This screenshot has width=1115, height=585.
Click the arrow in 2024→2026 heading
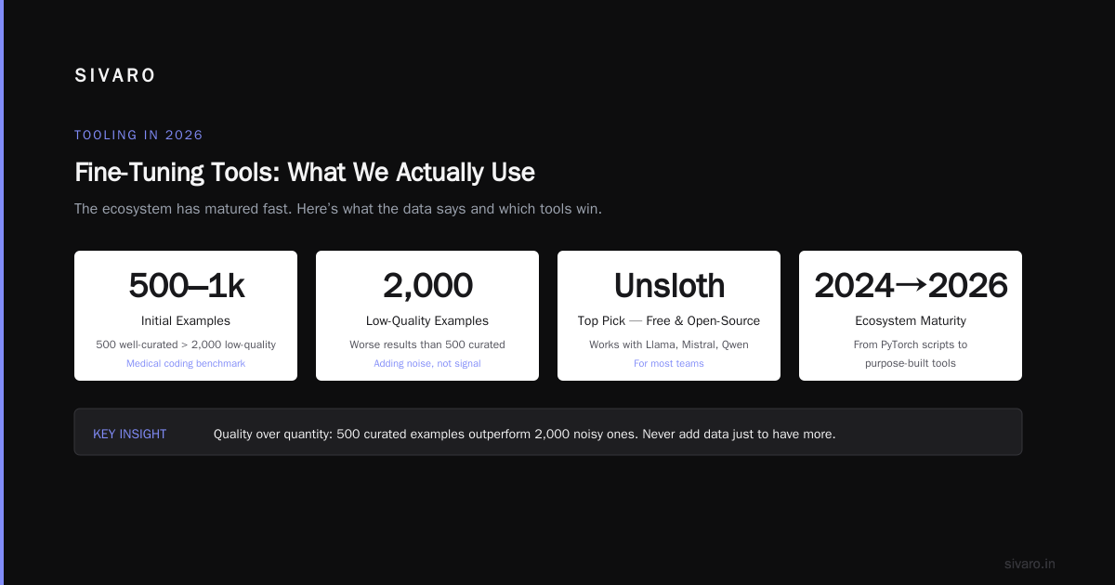[911, 285]
